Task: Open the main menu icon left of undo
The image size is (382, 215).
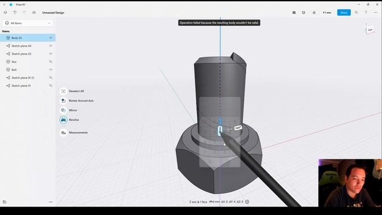Action: [5, 13]
